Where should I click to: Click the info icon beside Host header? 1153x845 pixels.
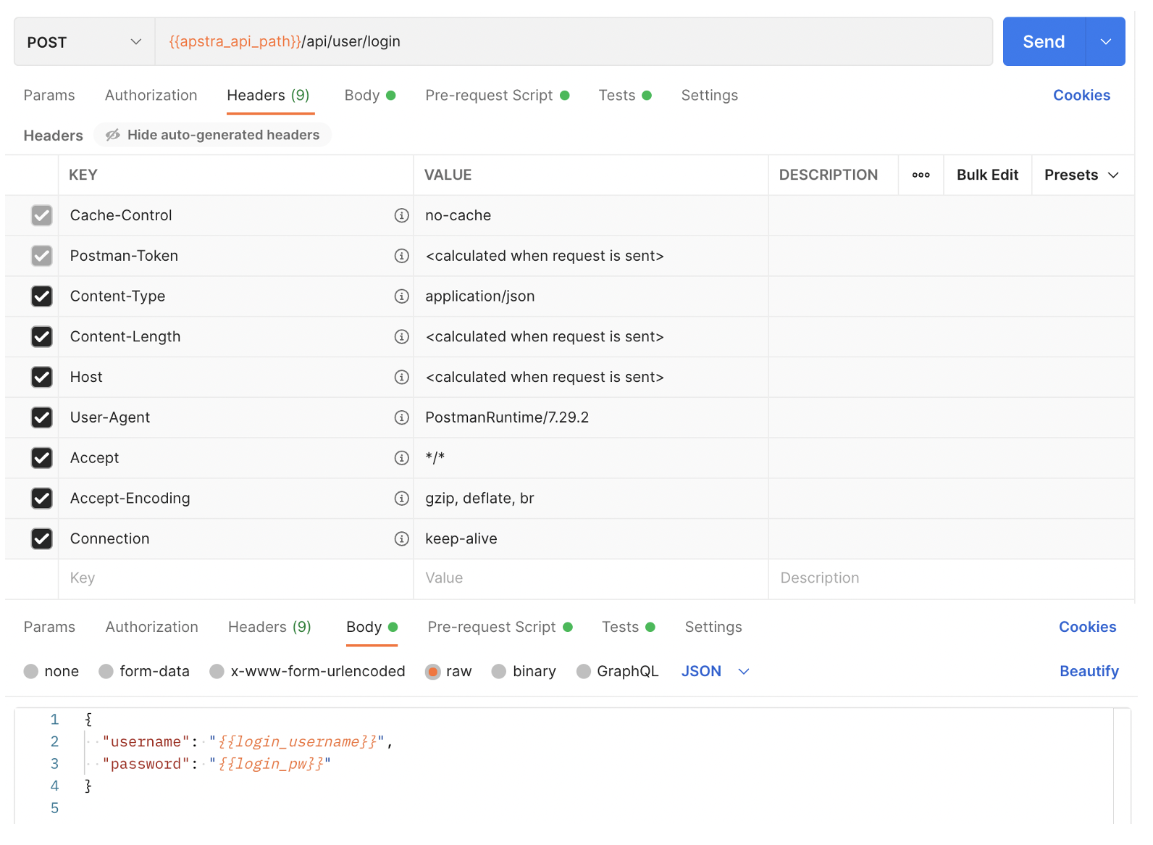(x=401, y=377)
